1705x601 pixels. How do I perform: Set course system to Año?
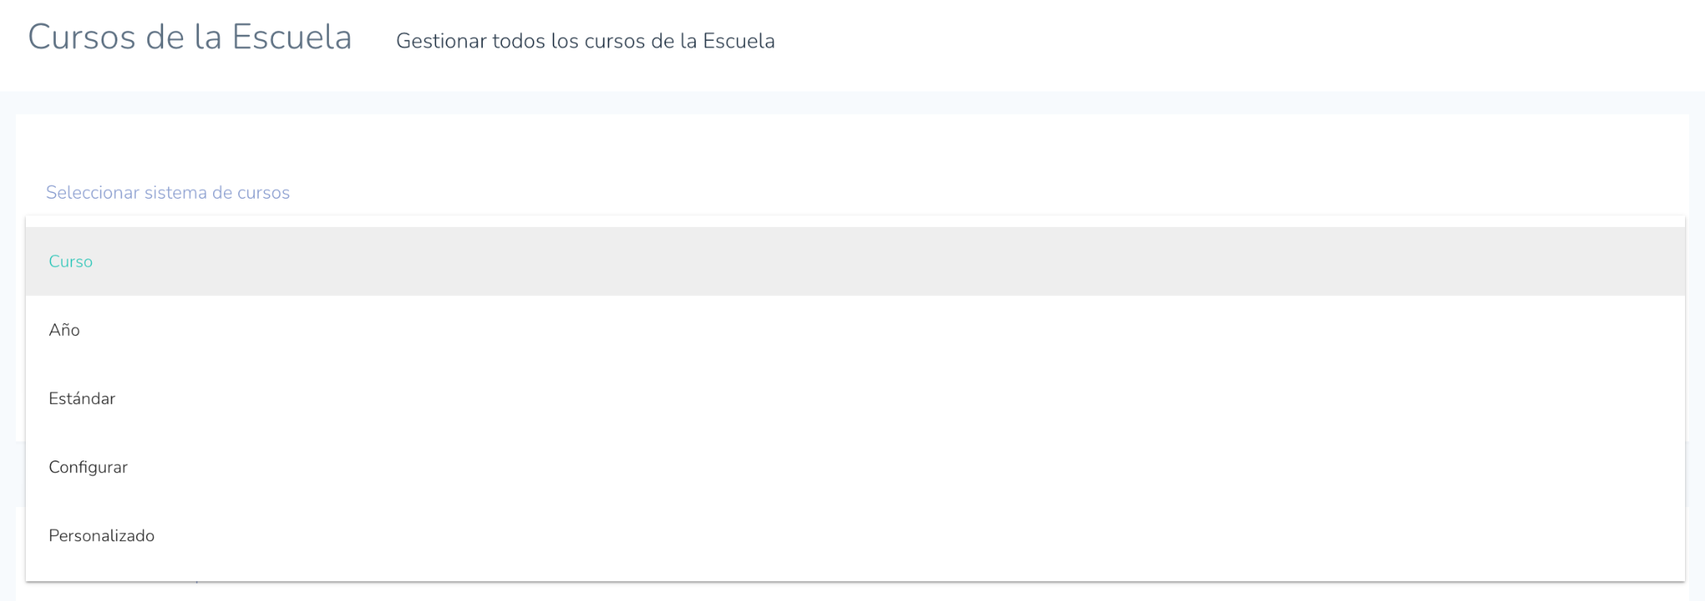(64, 330)
